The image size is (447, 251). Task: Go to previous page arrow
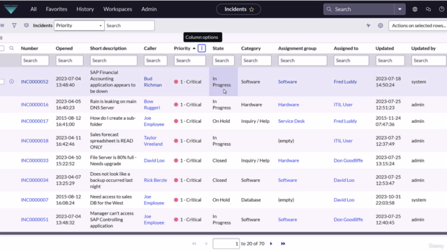click(x=206, y=243)
